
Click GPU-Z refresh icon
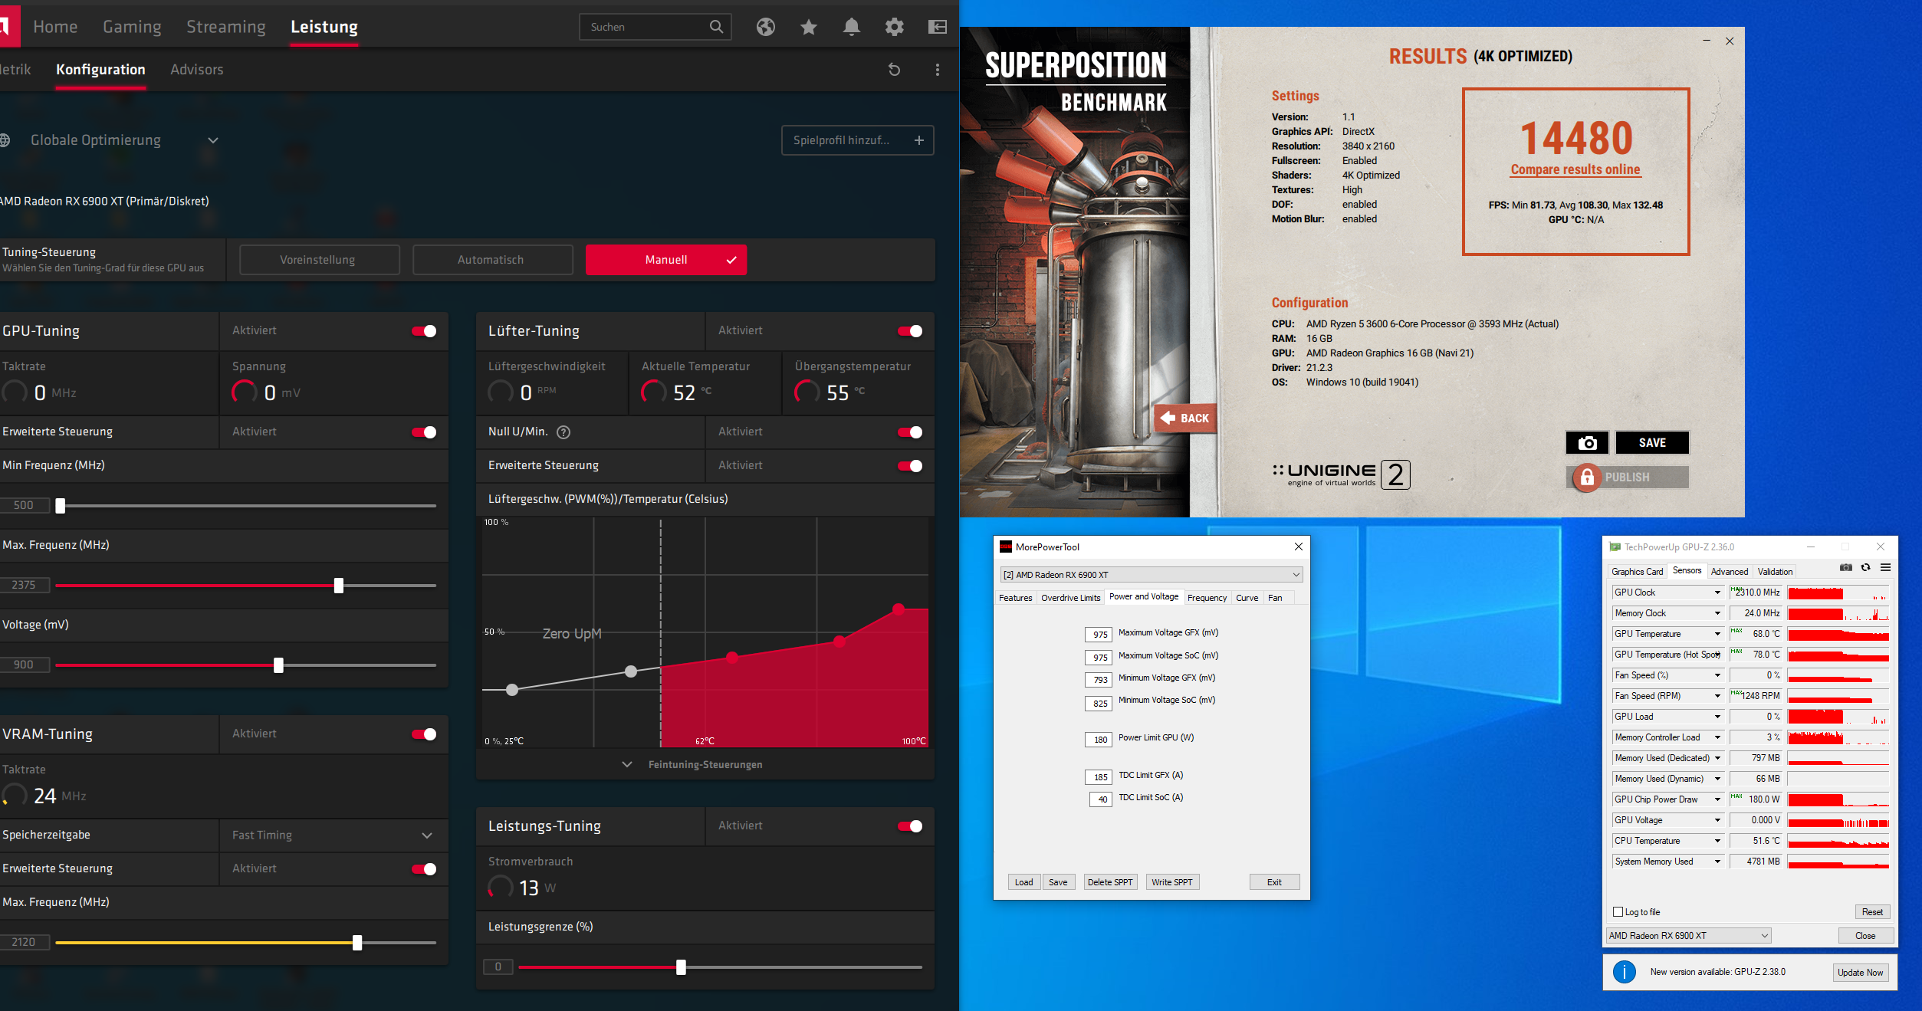click(1865, 568)
